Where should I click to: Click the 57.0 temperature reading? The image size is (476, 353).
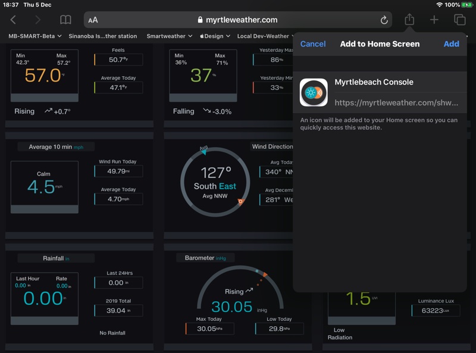[x=43, y=75]
